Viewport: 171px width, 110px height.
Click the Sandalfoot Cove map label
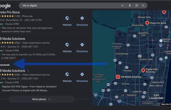143,34
